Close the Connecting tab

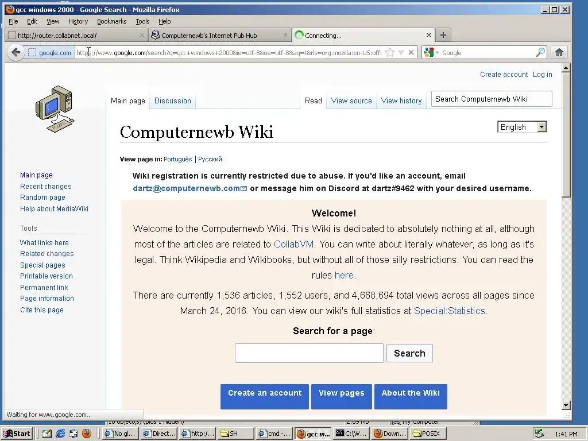pyautogui.click(x=428, y=35)
